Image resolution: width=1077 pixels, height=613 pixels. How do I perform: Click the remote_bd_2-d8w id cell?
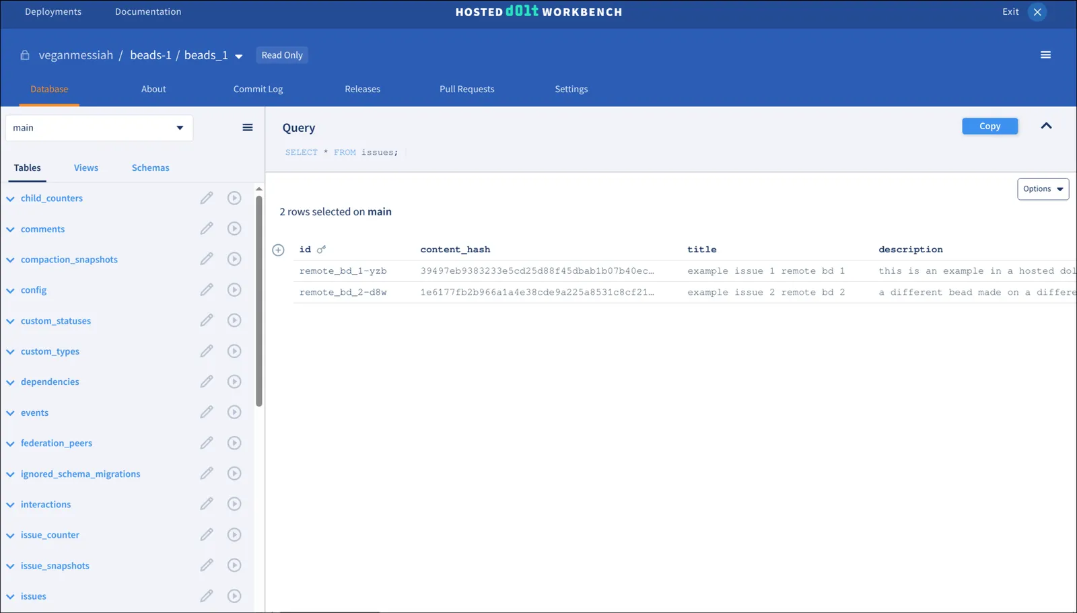pos(343,293)
